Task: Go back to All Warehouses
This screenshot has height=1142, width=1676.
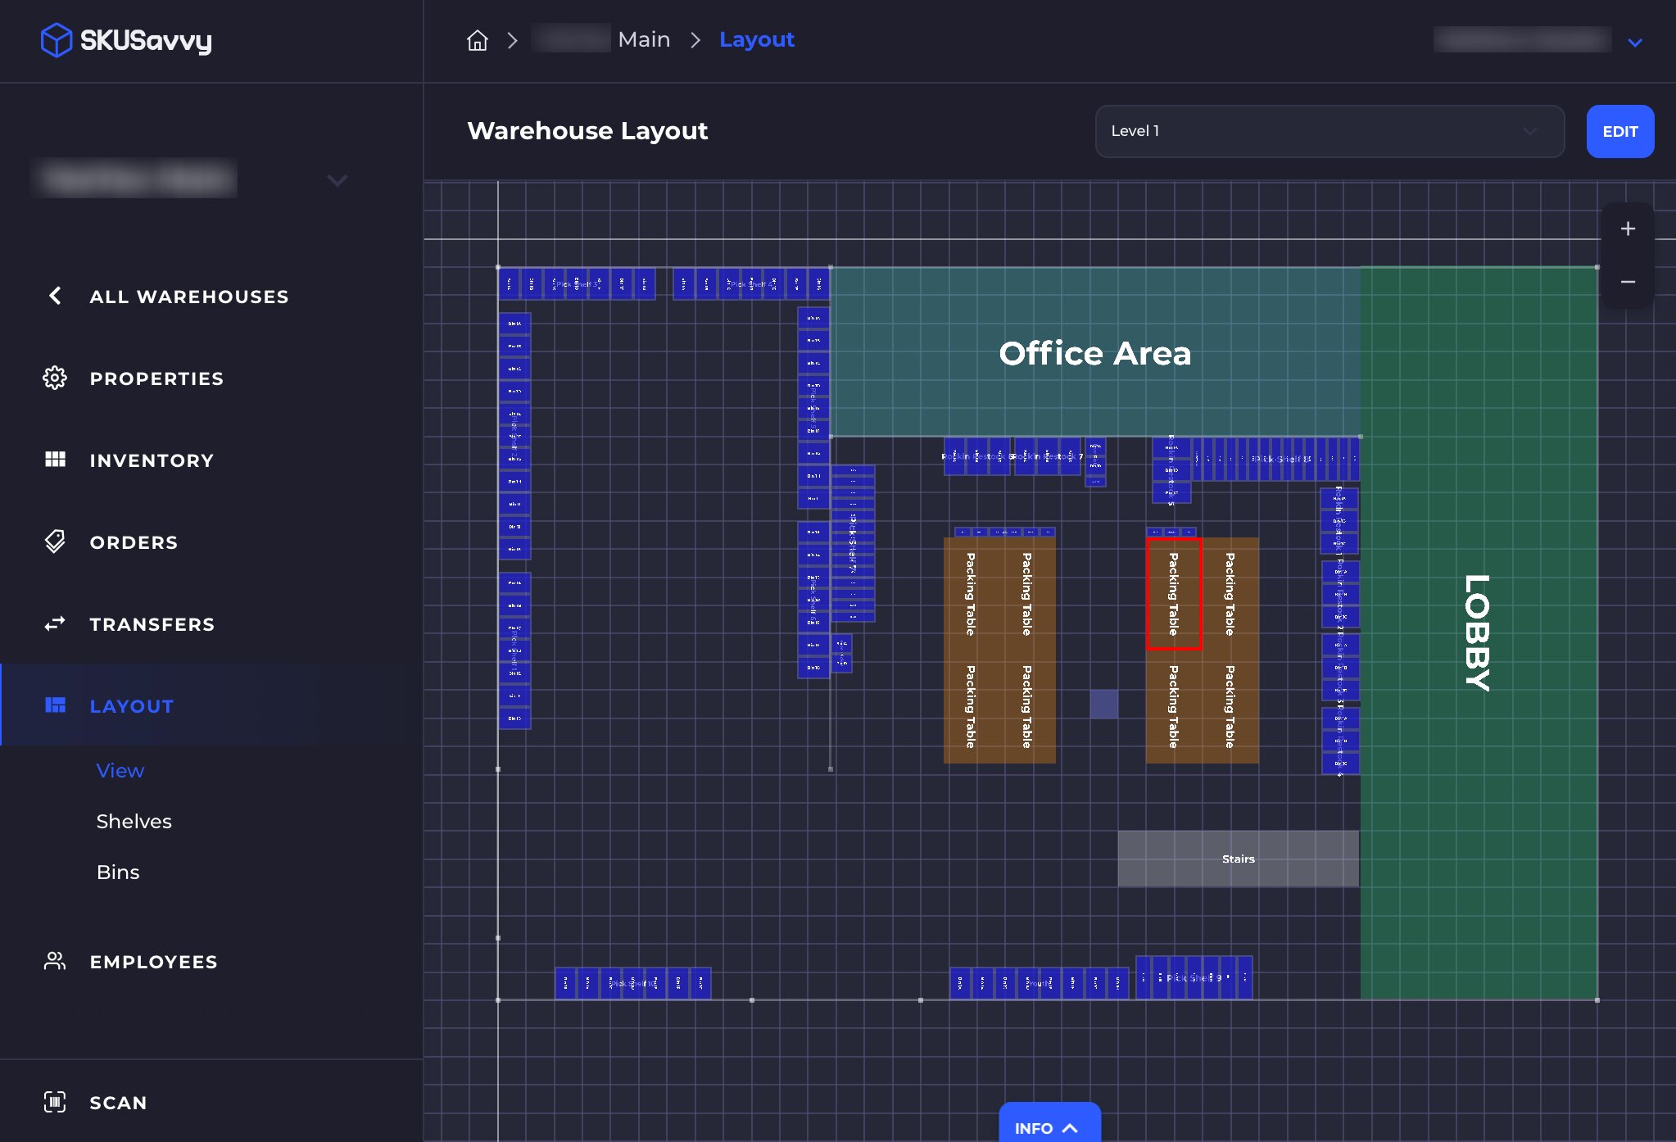Action: [x=188, y=297]
